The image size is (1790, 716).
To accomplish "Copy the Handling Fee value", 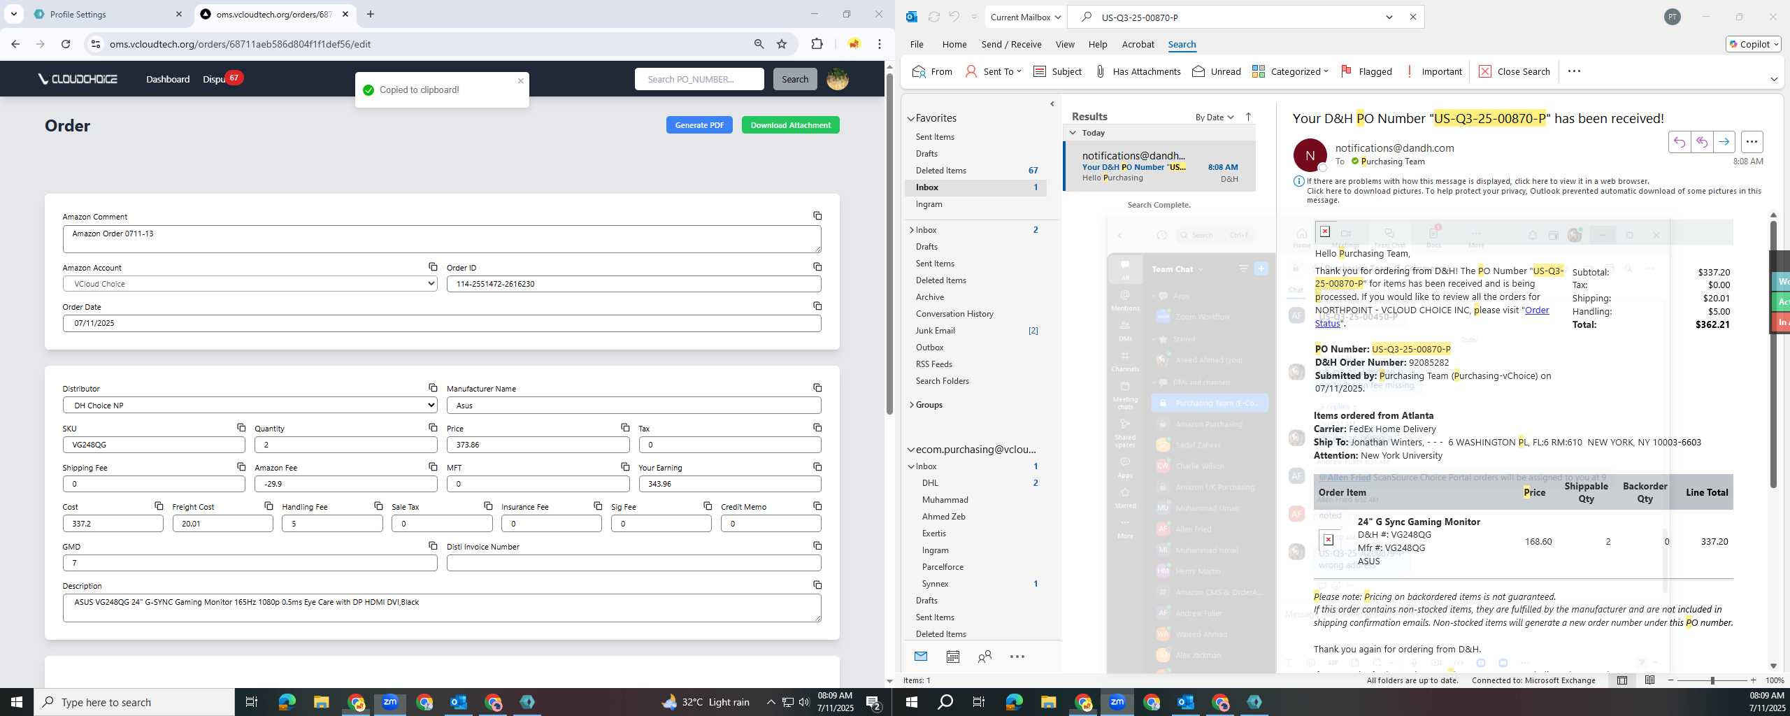I will pyautogui.click(x=378, y=506).
